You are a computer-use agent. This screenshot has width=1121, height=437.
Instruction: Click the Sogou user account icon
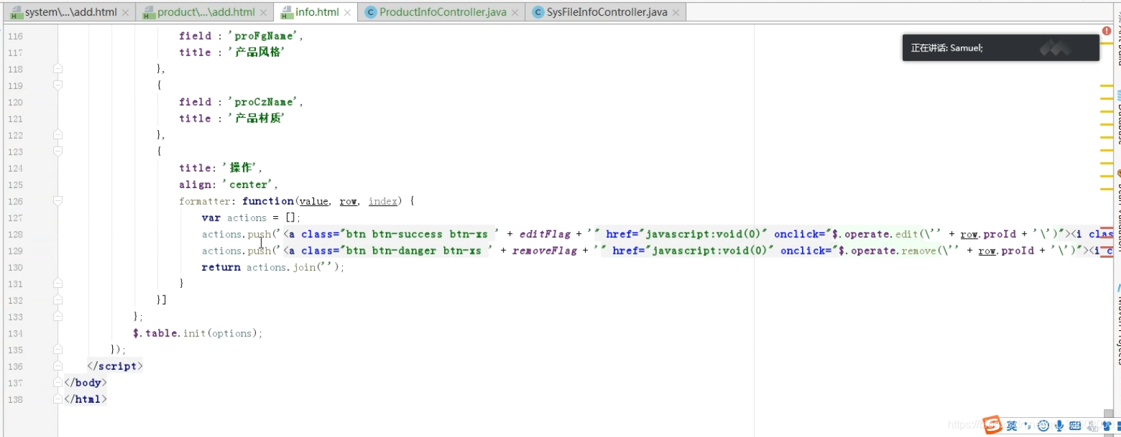point(1092,426)
